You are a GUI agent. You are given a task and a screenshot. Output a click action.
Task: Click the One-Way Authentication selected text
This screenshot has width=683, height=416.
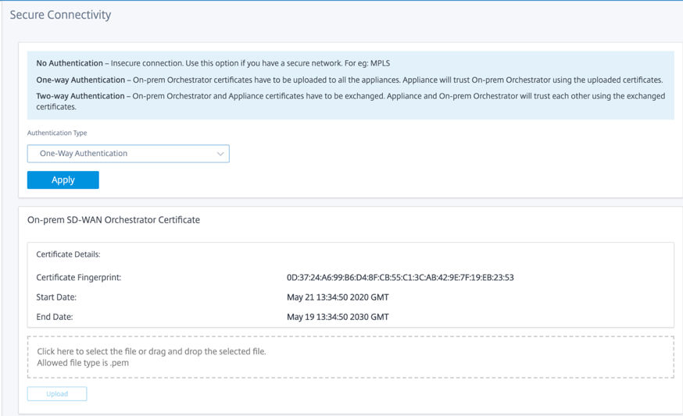(84, 153)
